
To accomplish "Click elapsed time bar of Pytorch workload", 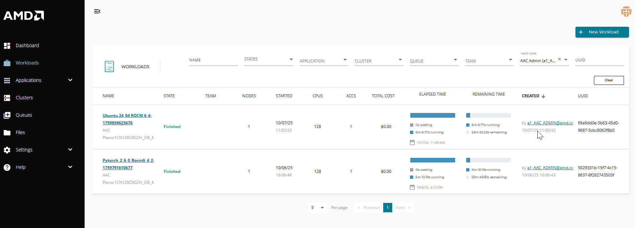I will click(432, 160).
